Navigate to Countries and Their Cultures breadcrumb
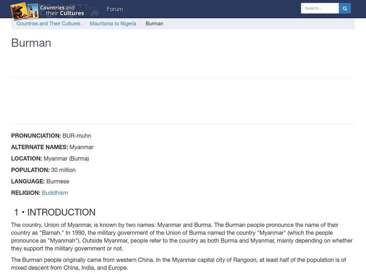The image size is (366, 274). click(48, 23)
